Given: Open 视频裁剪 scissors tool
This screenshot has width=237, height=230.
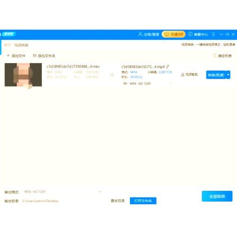Looking at the screenshot, I should [x=189, y=75].
